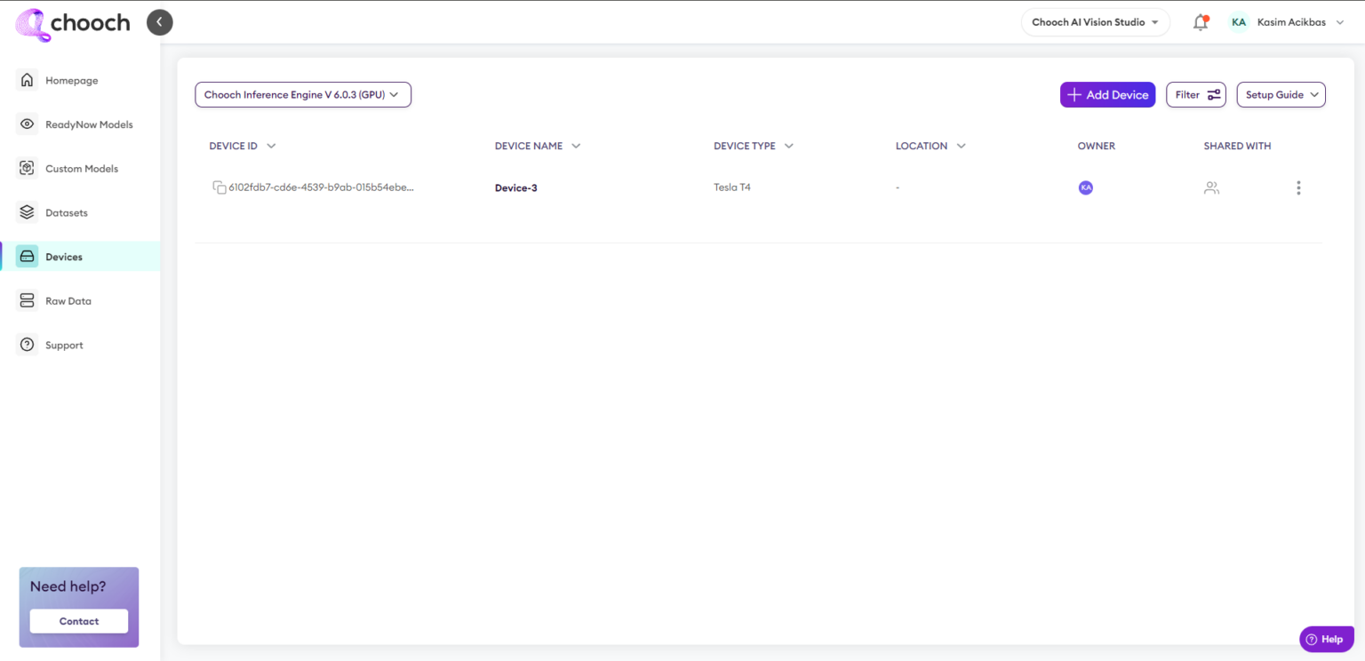
Task: Click the OWNER column header
Action: coord(1096,146)
